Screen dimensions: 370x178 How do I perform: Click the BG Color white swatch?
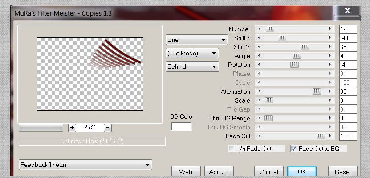182,126
